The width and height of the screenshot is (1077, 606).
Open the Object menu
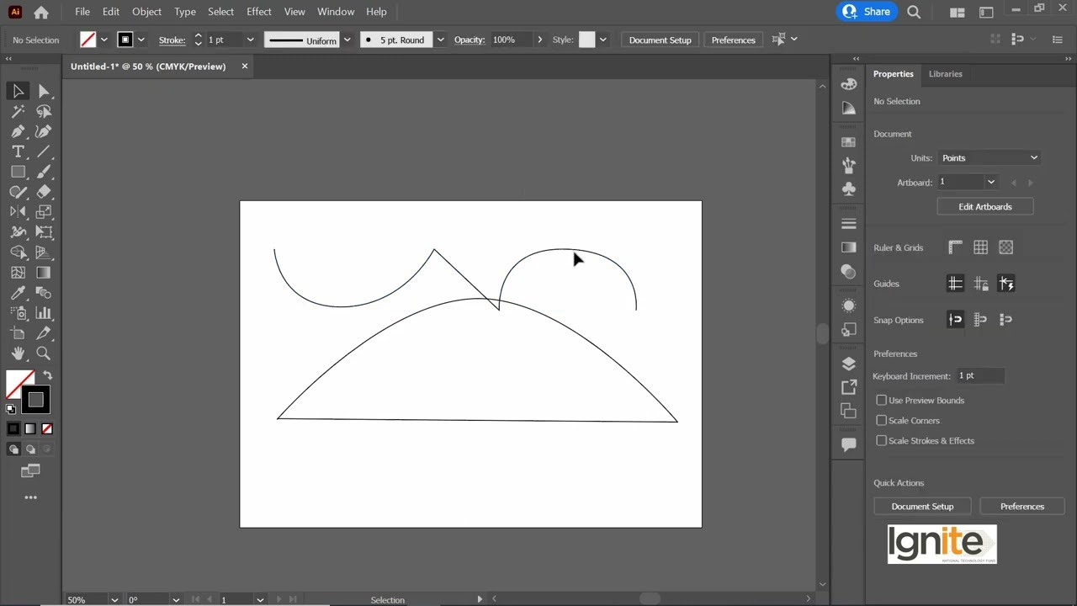(146, 12)
